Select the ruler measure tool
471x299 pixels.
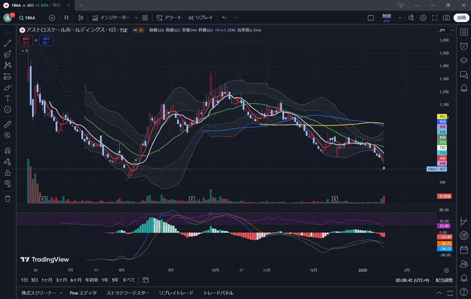(7, 124)
